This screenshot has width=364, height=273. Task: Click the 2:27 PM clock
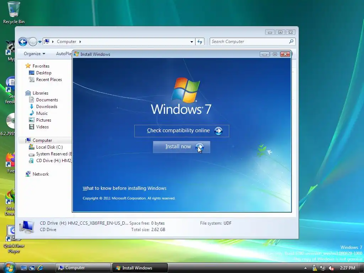pos(347,268)
